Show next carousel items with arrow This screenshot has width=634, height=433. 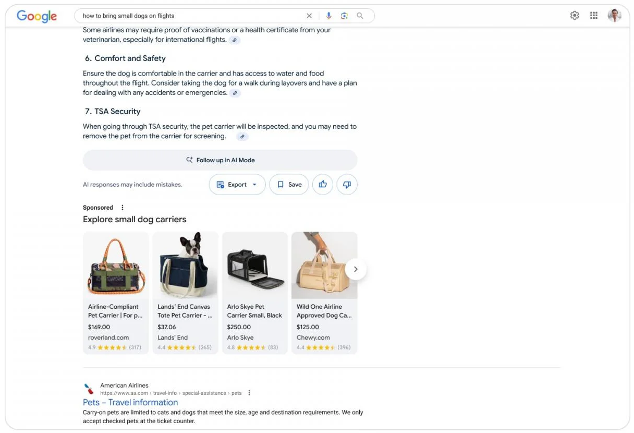[x=356, y=269]
